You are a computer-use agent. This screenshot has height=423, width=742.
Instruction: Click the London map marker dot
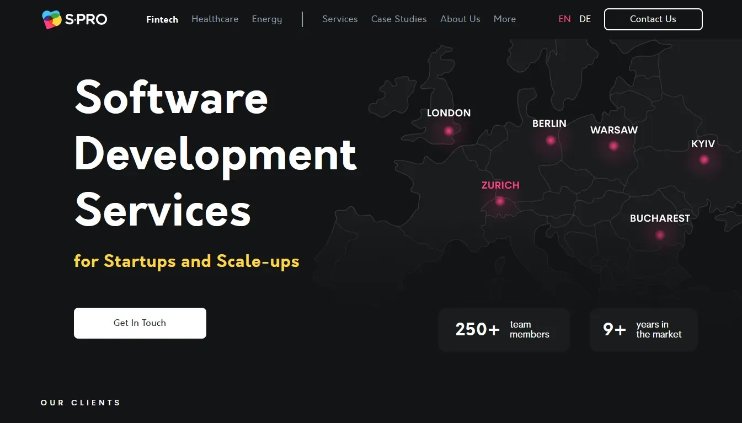point(449,131)
